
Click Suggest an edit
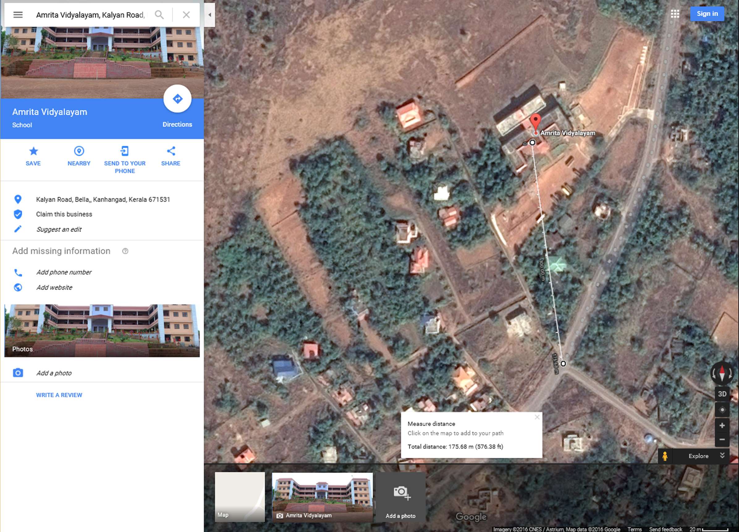tap(59, 229)
